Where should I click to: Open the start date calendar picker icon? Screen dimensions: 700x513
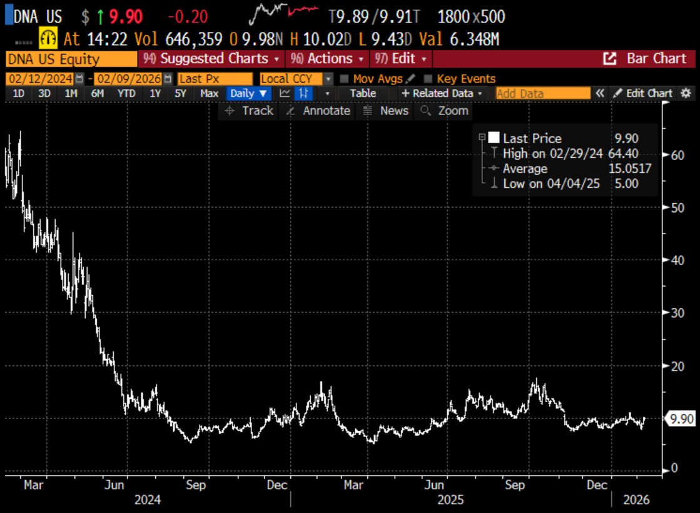[79, 79]
